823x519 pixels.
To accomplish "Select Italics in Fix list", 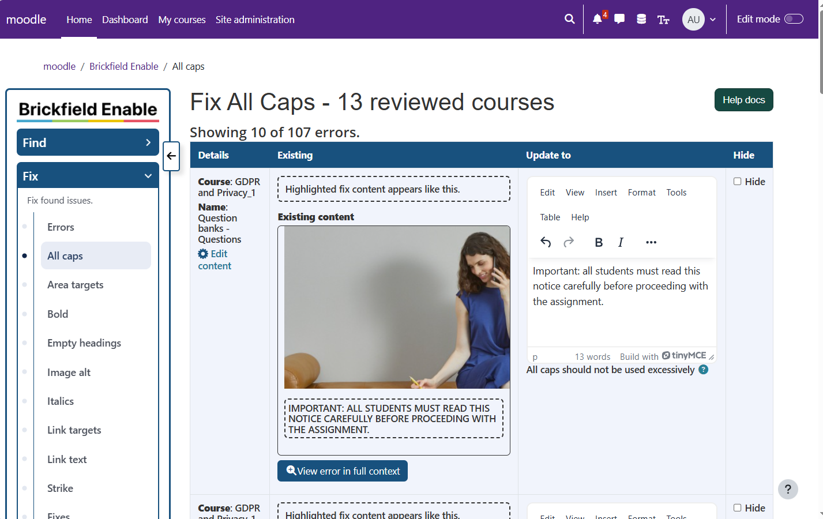I will (61, 401).
